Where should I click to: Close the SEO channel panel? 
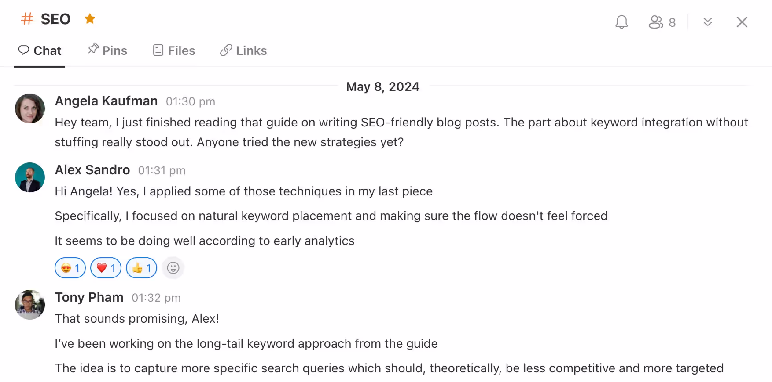[x=742, y=22]
